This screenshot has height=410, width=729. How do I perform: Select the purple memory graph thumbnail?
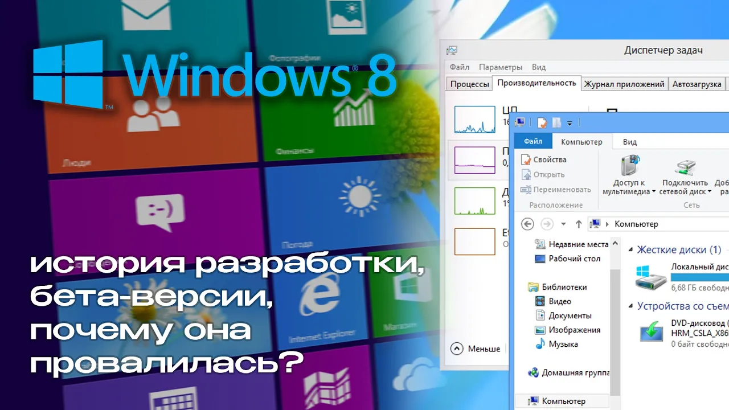click(x=475, y=160)
